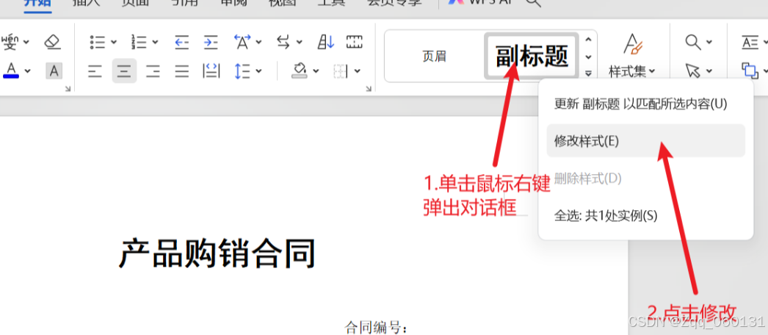Viewport: 768px width, 335px height.
Task: Click the phonetic guide (wén) icon
Action: [10, 42]
